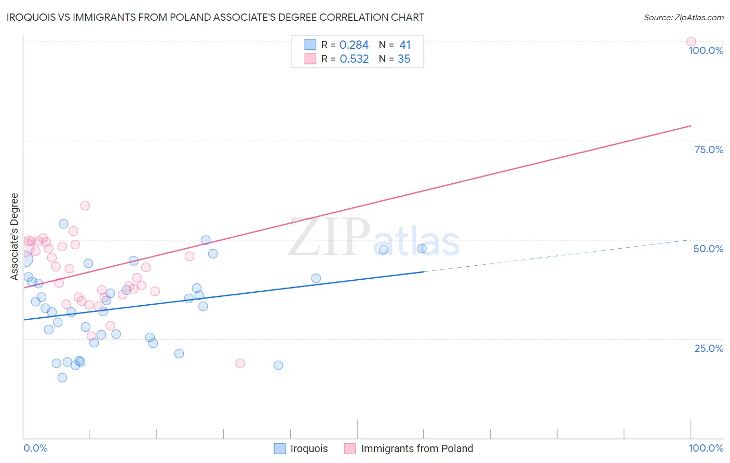730x463 pixels.
Task: Click the blue swatch beside R = 0.284
Action: coord(310,45)
